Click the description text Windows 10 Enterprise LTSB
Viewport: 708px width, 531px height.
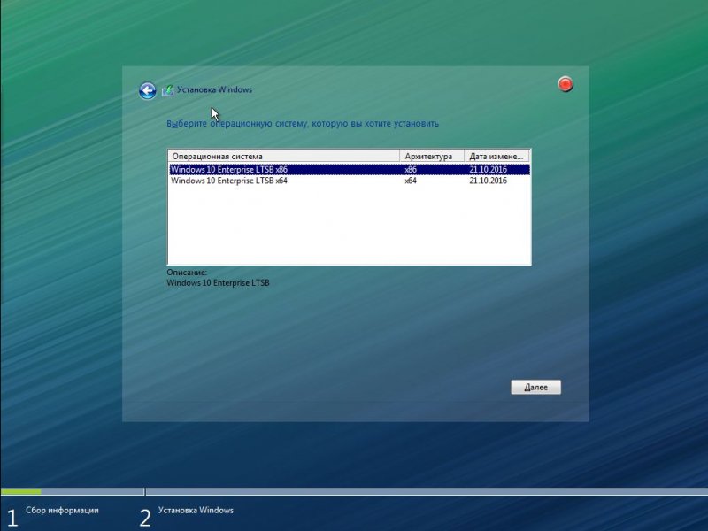218,283
